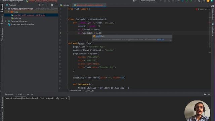The width and height of the screenshot is (215, 121).
Task: Click the rollback undo icon
Action: point(199,1)
